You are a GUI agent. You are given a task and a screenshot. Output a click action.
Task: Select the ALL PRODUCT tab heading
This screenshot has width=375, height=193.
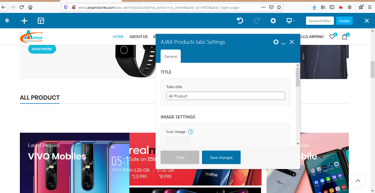pos(40,98)
